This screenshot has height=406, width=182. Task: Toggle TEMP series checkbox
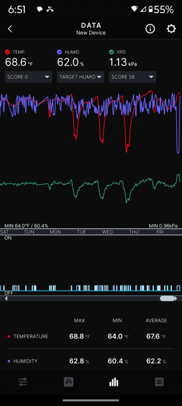point(7,52)
